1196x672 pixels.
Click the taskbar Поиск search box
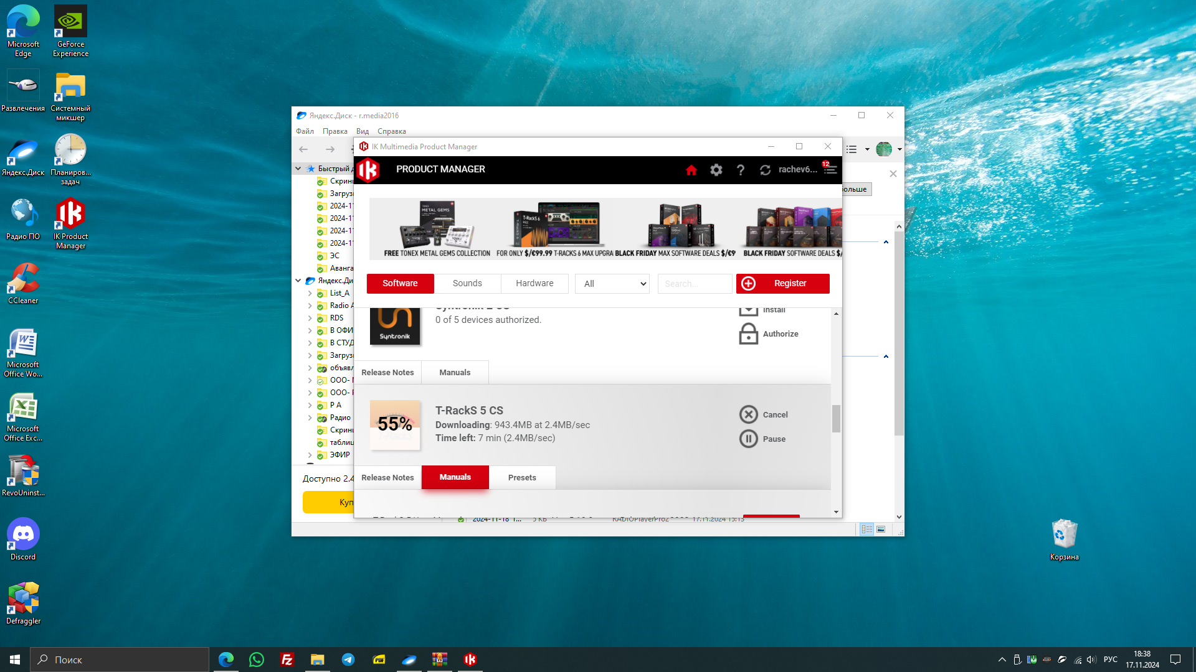tap(120, 660)
